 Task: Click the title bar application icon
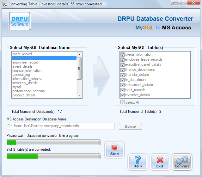[x=4, y=4]
